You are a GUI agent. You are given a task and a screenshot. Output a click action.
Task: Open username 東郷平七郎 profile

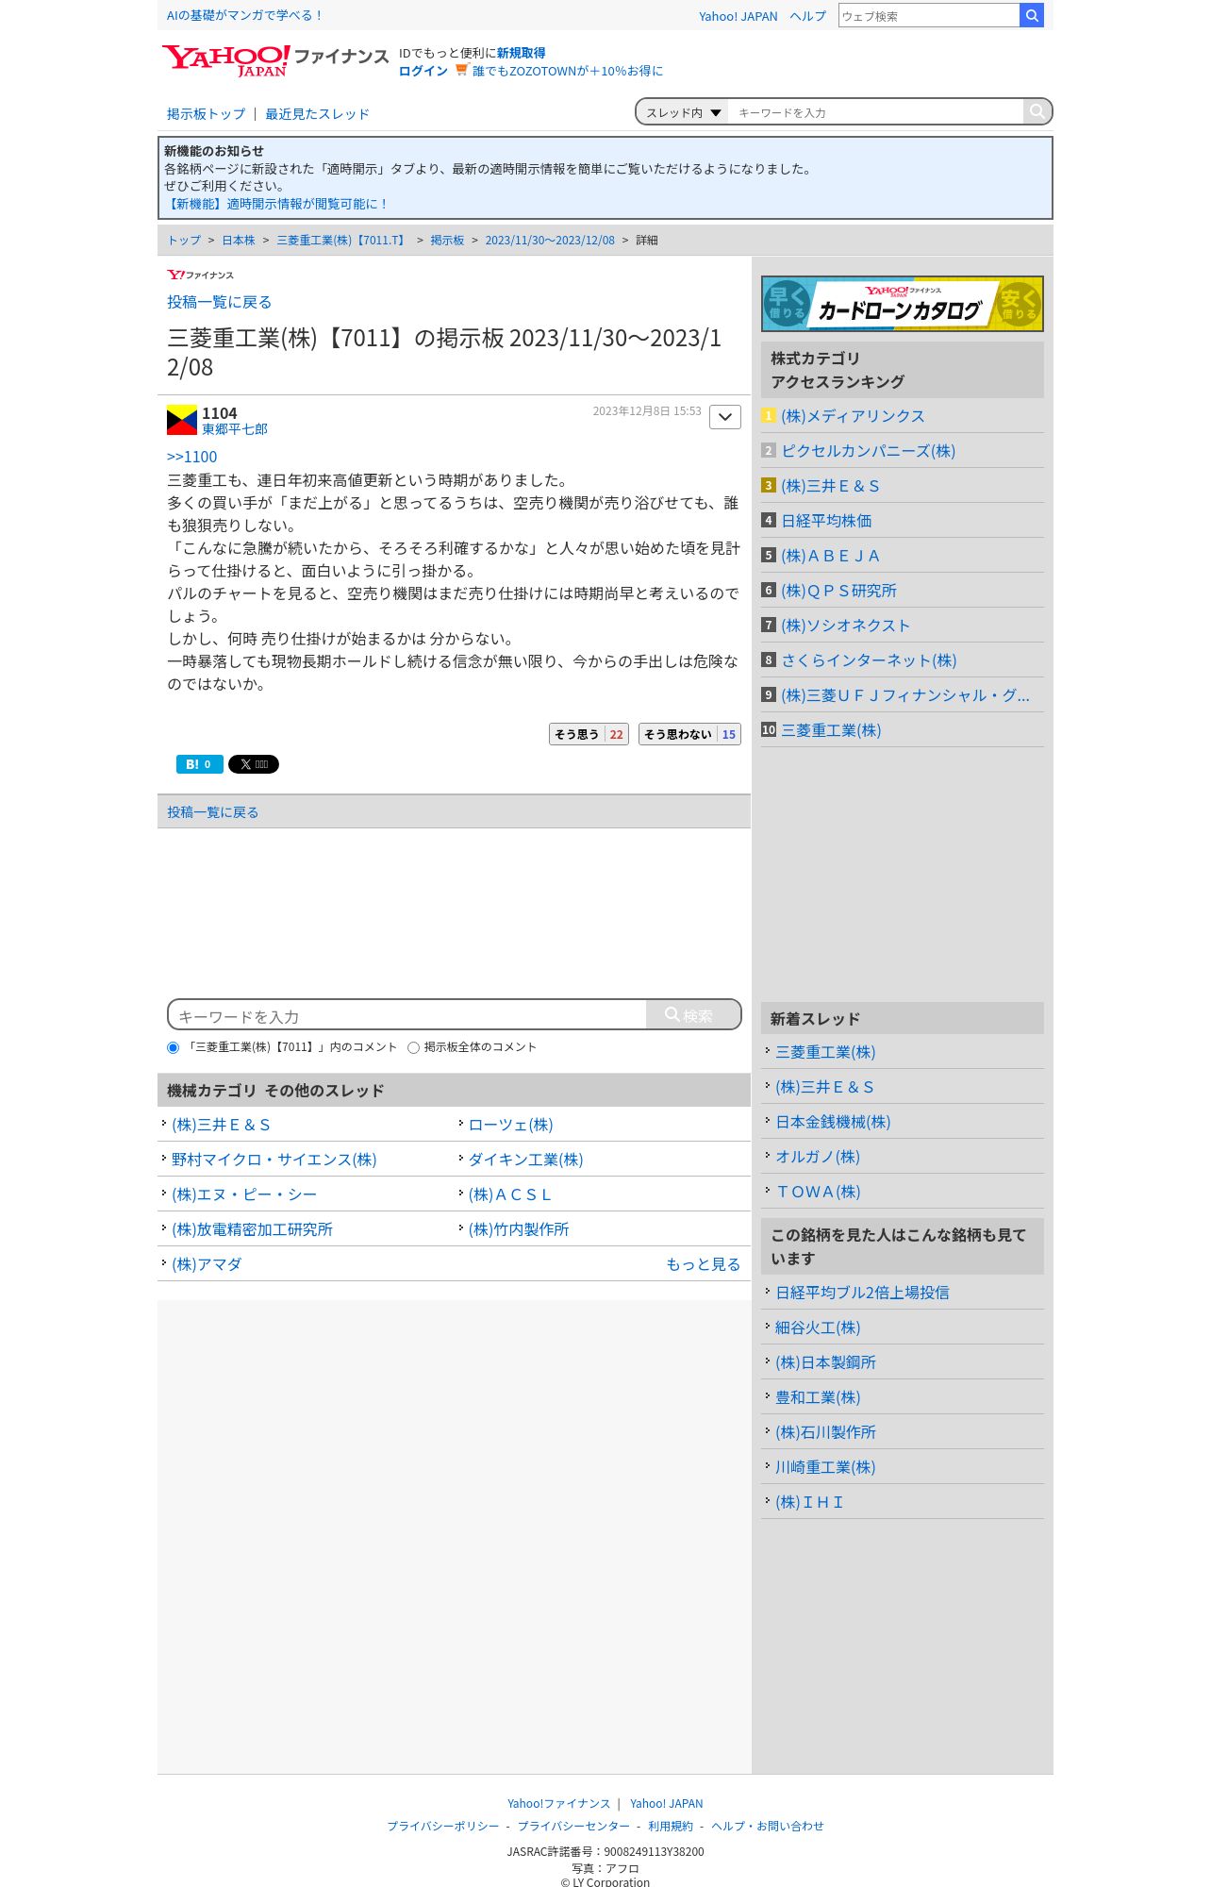pyautogui.click(x=235, y=429)
